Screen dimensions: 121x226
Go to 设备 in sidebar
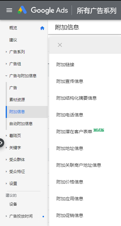pos(13,204)
